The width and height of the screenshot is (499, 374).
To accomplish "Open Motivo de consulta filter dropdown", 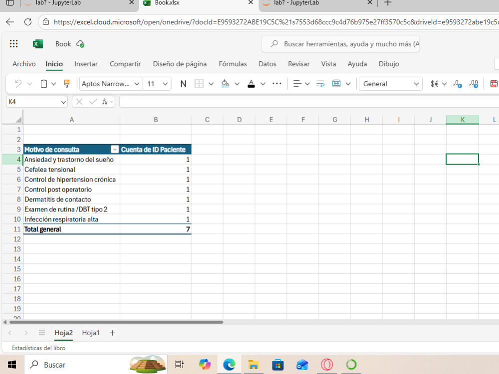I will (115, 150).
